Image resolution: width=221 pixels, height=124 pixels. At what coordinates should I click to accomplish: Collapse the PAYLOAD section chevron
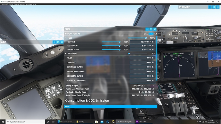coord(66,54)
